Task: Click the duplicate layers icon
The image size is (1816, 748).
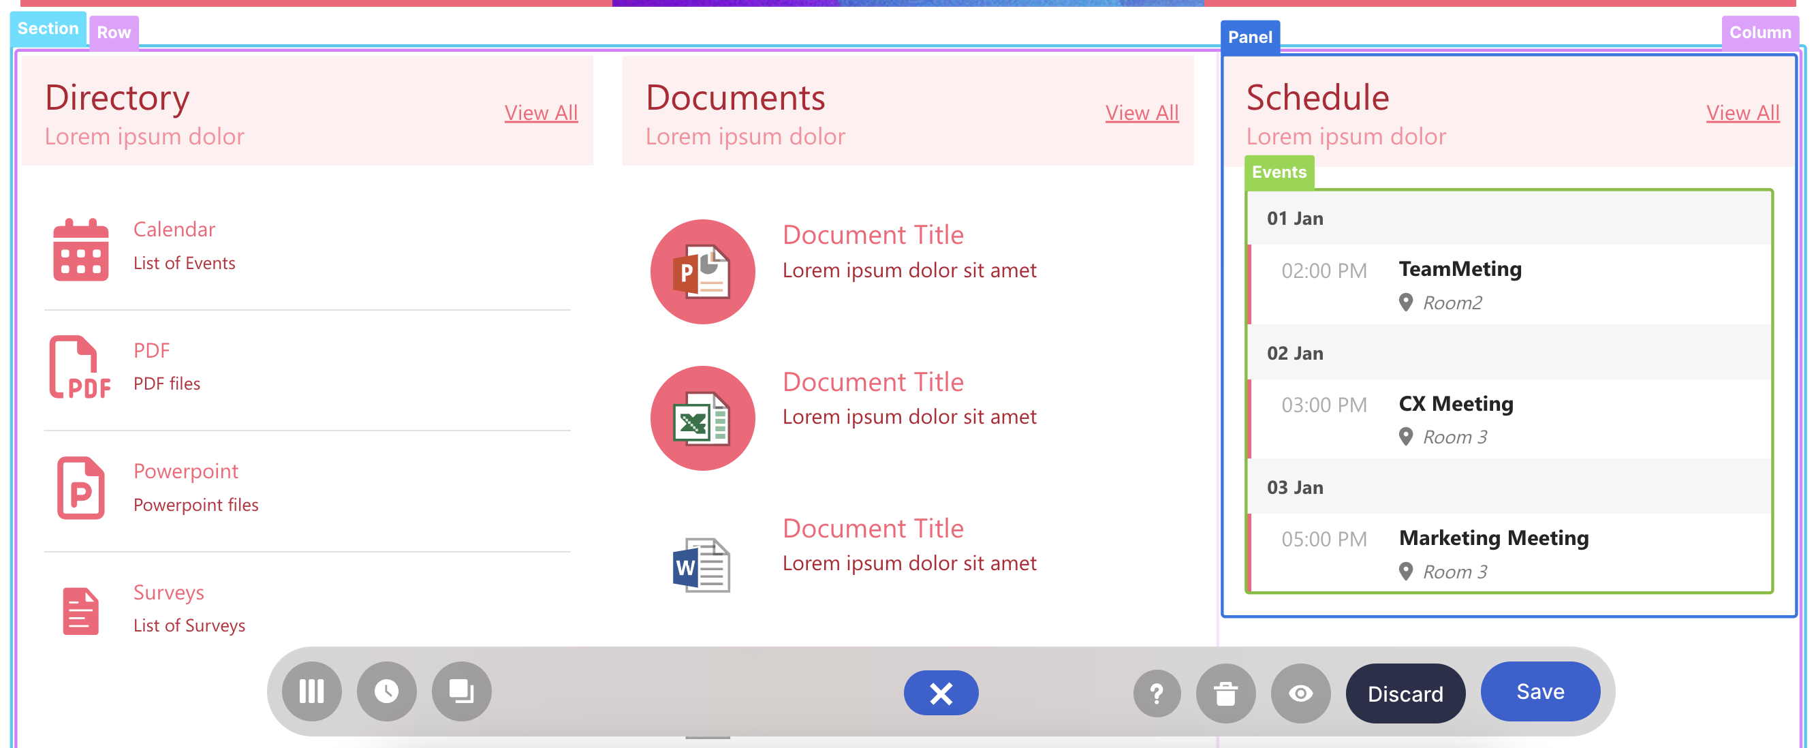Action: coord(461,691)
